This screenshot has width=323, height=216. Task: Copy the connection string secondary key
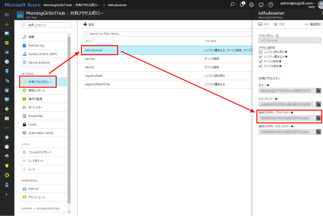point(318,132)
